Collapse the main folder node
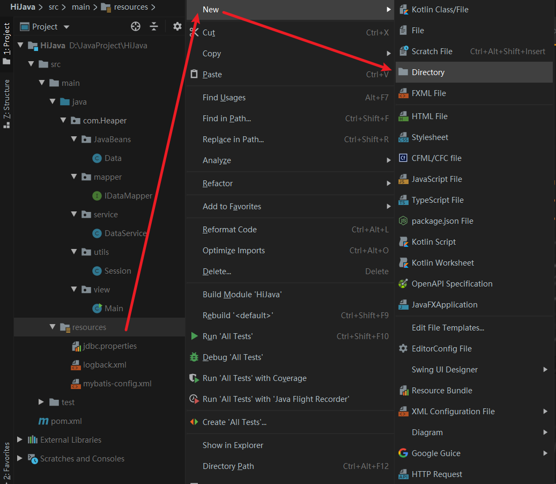This screenshot has width=556, height=484. coord(42,83)
